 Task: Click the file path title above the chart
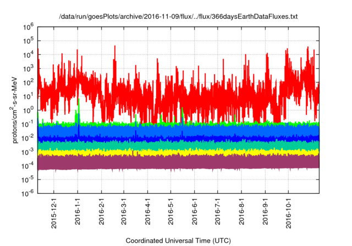(x=178, y=16)
